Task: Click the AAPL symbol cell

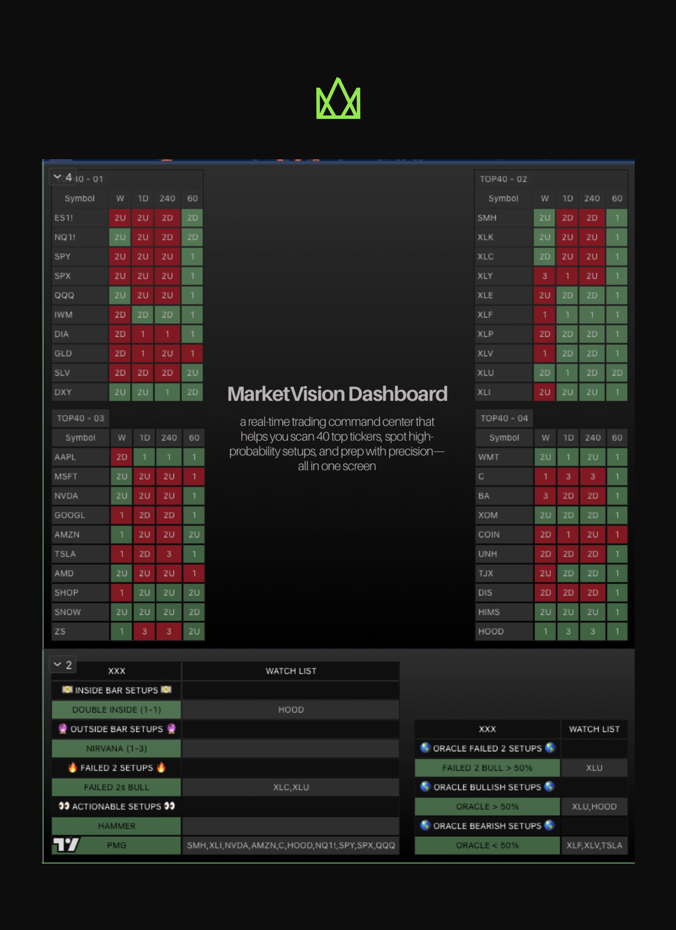Action: point(80,457)
